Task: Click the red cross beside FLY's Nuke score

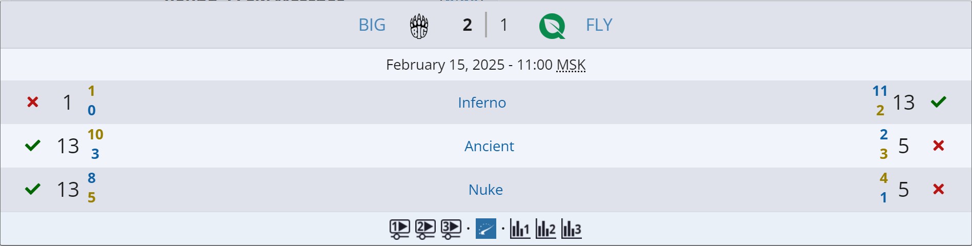Action: pyautogui.click(x=938, y=190)
